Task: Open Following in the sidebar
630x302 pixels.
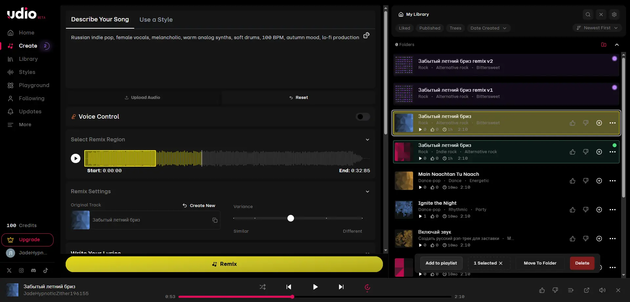Action: coord(26,98)
